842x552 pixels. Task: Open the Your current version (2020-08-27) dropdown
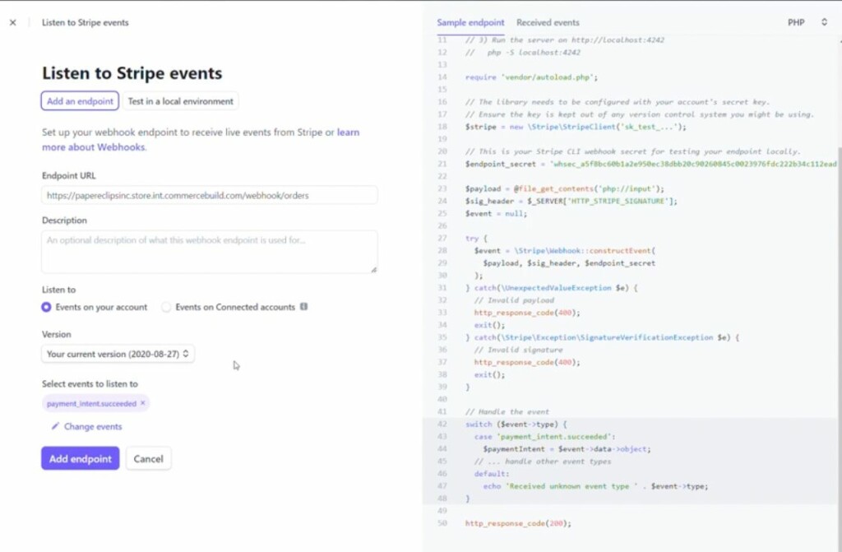[x=118, y=354]
